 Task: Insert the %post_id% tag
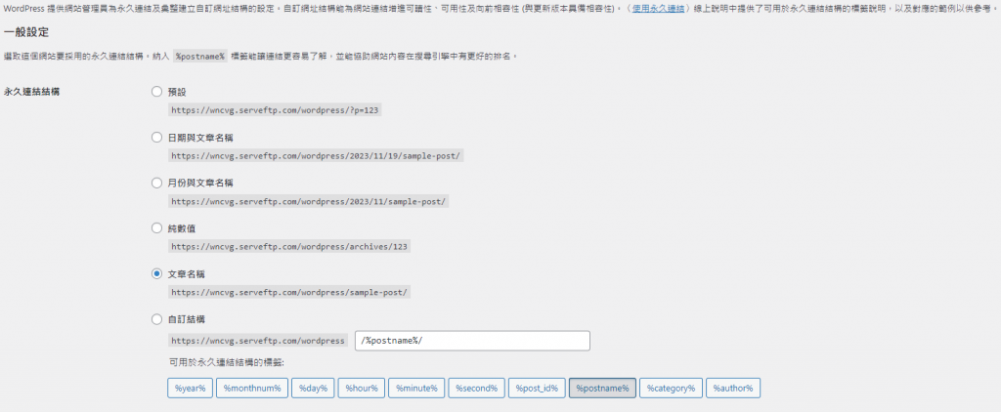coord(537,388)
